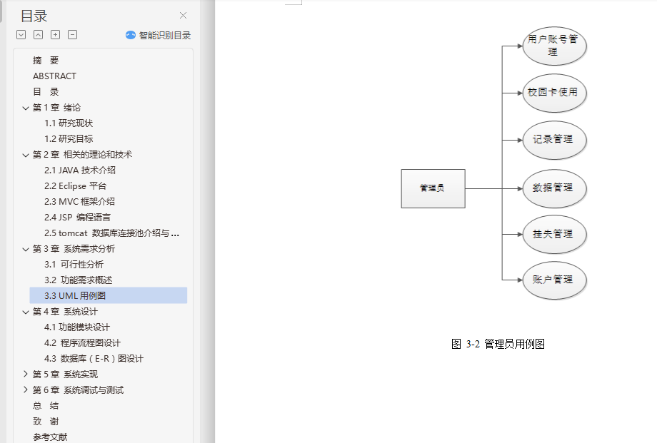The image size is (657, 443).
Task: Navigate to 1.2 研究目标
Action: pyautogui.click(x=69, y=138)
